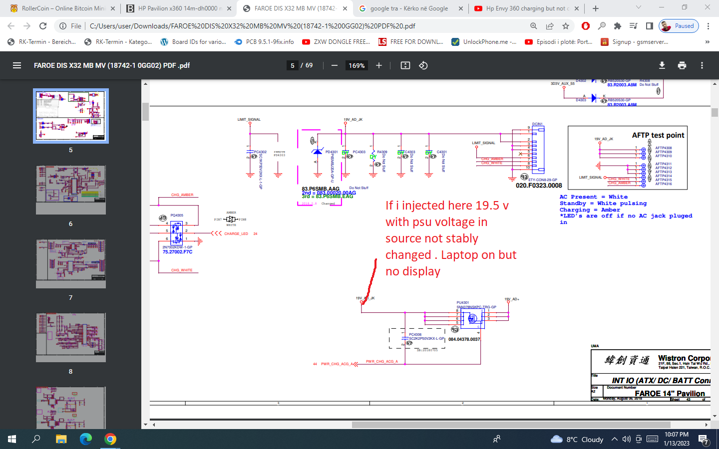719x449 pixels.
Task: Switch to the HP Pavilion x360 tab
Action: pos(177,8)
